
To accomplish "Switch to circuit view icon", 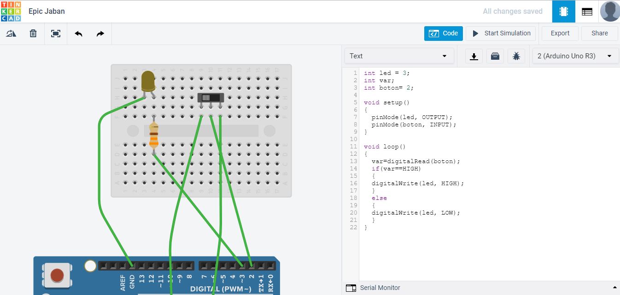I will click(564, 11).
